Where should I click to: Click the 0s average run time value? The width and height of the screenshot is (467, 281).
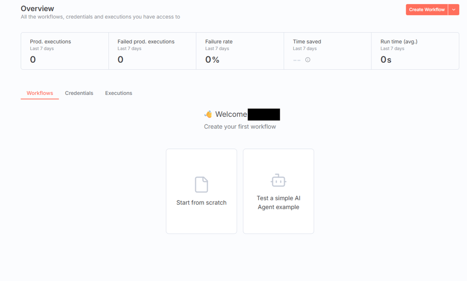point(386,60)
